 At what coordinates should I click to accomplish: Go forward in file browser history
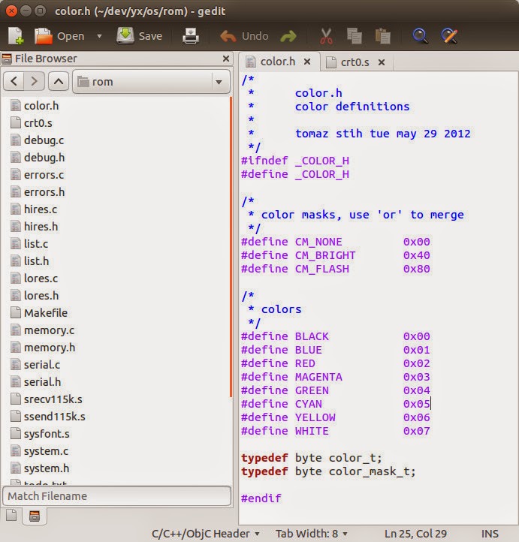34,82
